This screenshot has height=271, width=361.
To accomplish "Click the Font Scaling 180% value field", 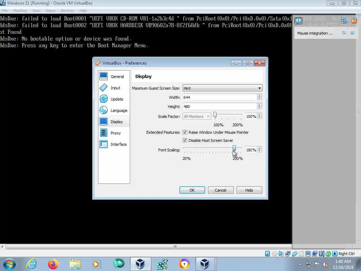I will pyautogui.click(x=251, y=150).
